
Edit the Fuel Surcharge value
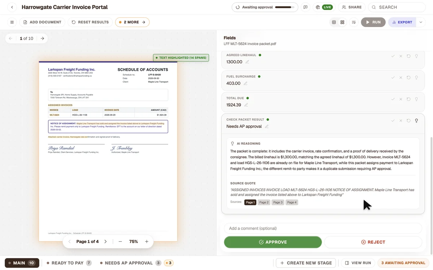pos(245,84)
